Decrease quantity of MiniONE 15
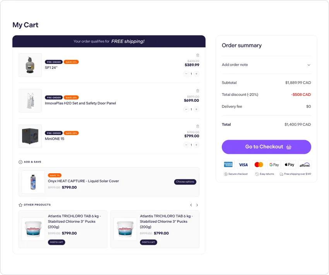This screenshot has height=275, width=329. [186, 145]
